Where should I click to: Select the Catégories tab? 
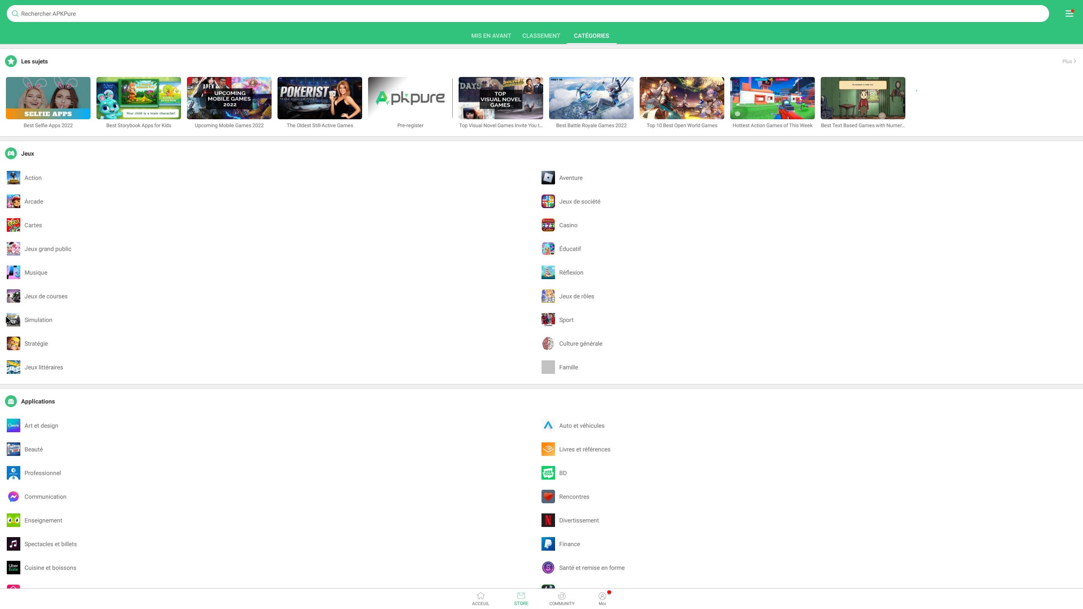[591, 36]
